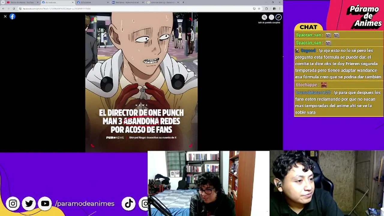
Task: Click the YouTube icon in the overlay
Action: pyautogui.click(x=45, y=204)
